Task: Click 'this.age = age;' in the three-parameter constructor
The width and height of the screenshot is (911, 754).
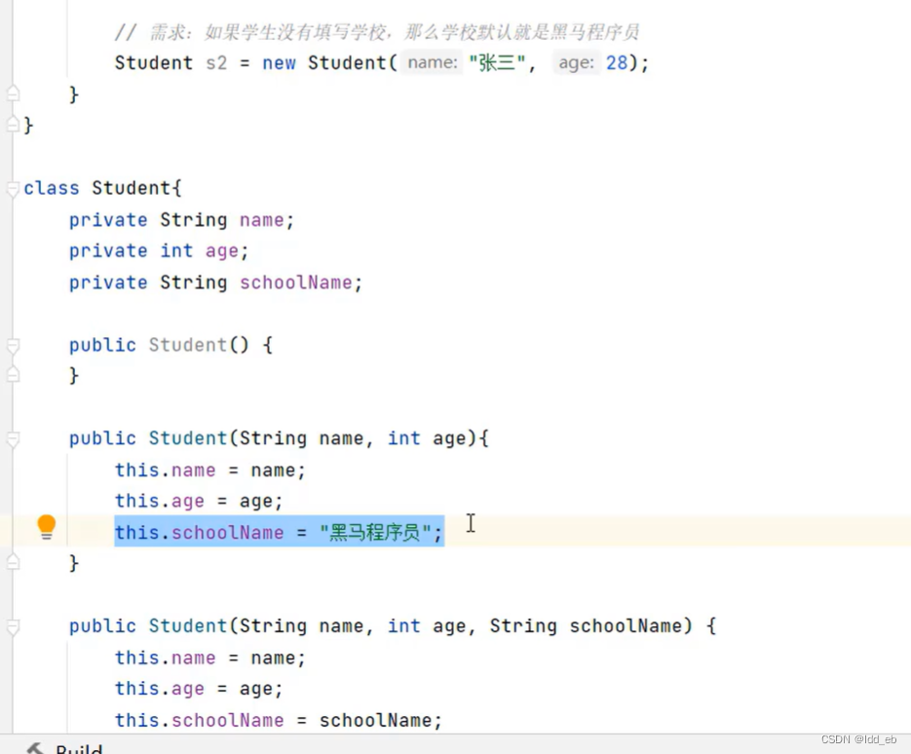Action: 199,689
